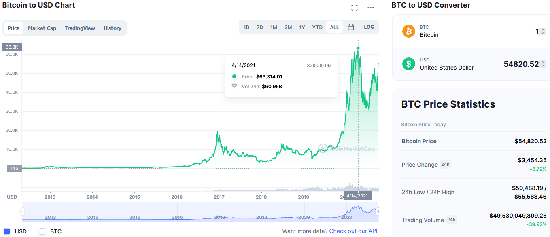
Task: Open the calendar date range picker
Action: (x=351, y=27)
